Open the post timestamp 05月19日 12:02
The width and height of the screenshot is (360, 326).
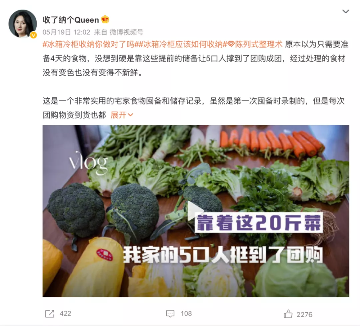click(x=66, y=32)
